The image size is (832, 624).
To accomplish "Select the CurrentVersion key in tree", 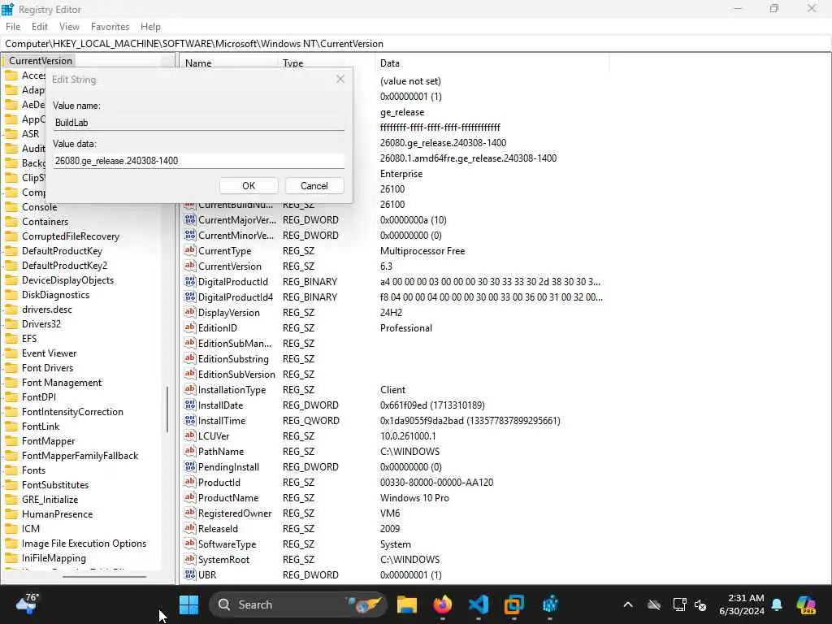I will (41, 60).
